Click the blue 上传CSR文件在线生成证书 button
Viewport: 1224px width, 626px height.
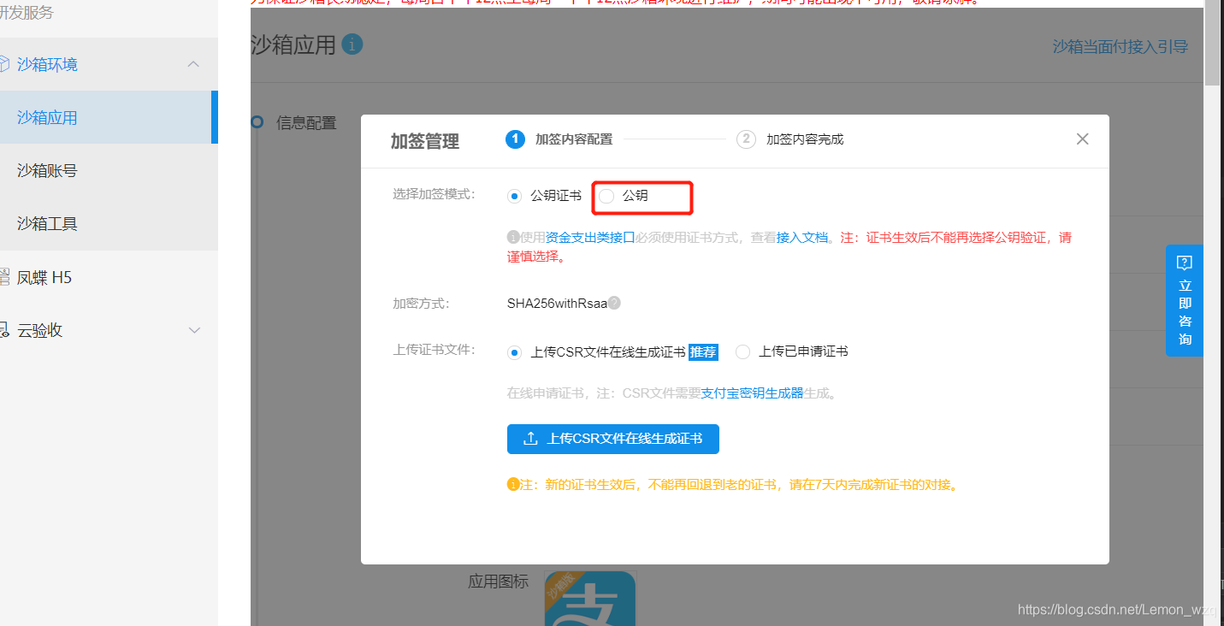pyautogui.click(x=612, y=439)
